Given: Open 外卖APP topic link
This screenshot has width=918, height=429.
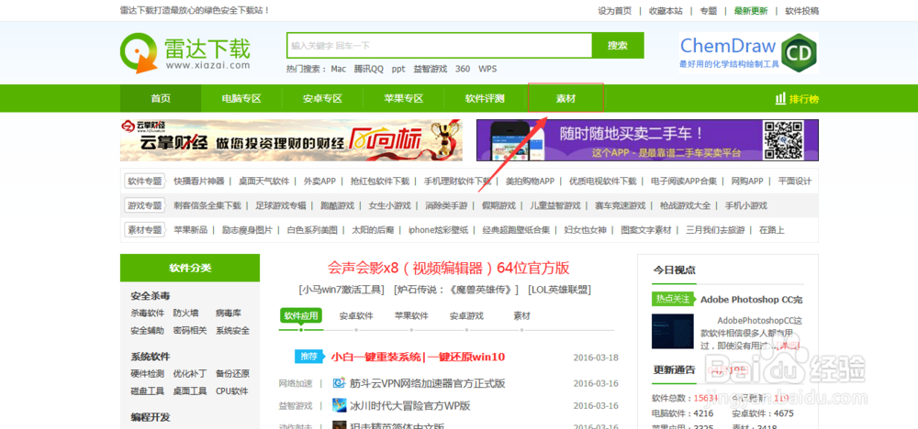Looking at the screenshot, I should [319, 181].
